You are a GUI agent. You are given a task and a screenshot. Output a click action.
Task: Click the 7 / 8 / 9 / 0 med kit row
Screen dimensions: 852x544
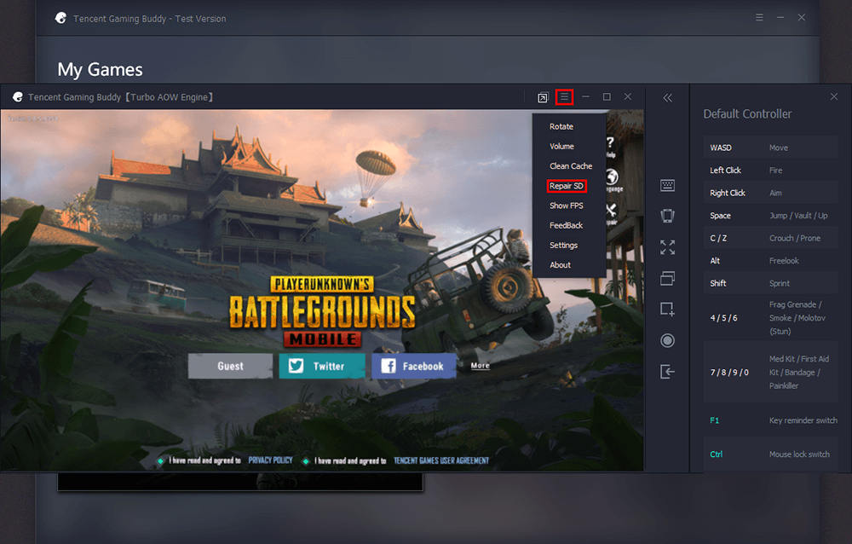tap(770, 373)
